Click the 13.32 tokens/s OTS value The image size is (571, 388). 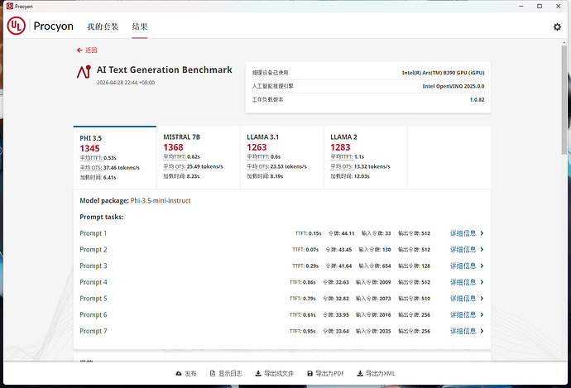click(x=372, y=167)
